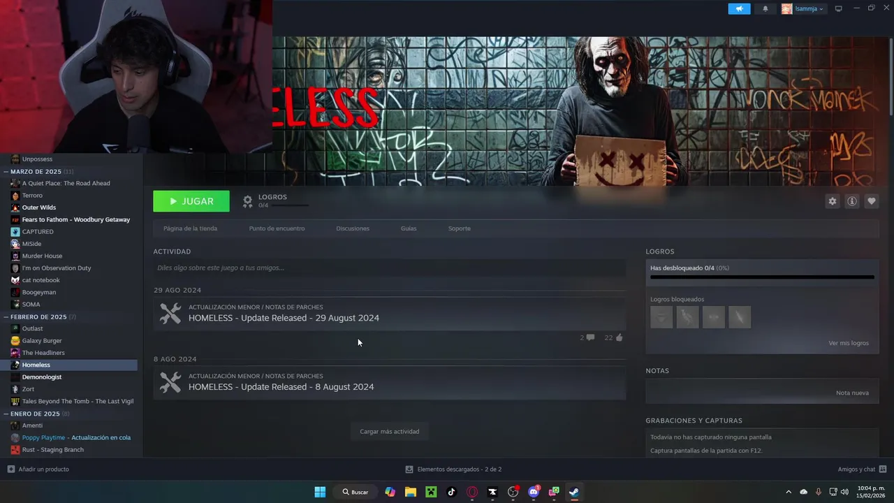The width and height of the screenshot is (894, 503).
Task: Select Zort in library
Action: click(x=28, y=389)
